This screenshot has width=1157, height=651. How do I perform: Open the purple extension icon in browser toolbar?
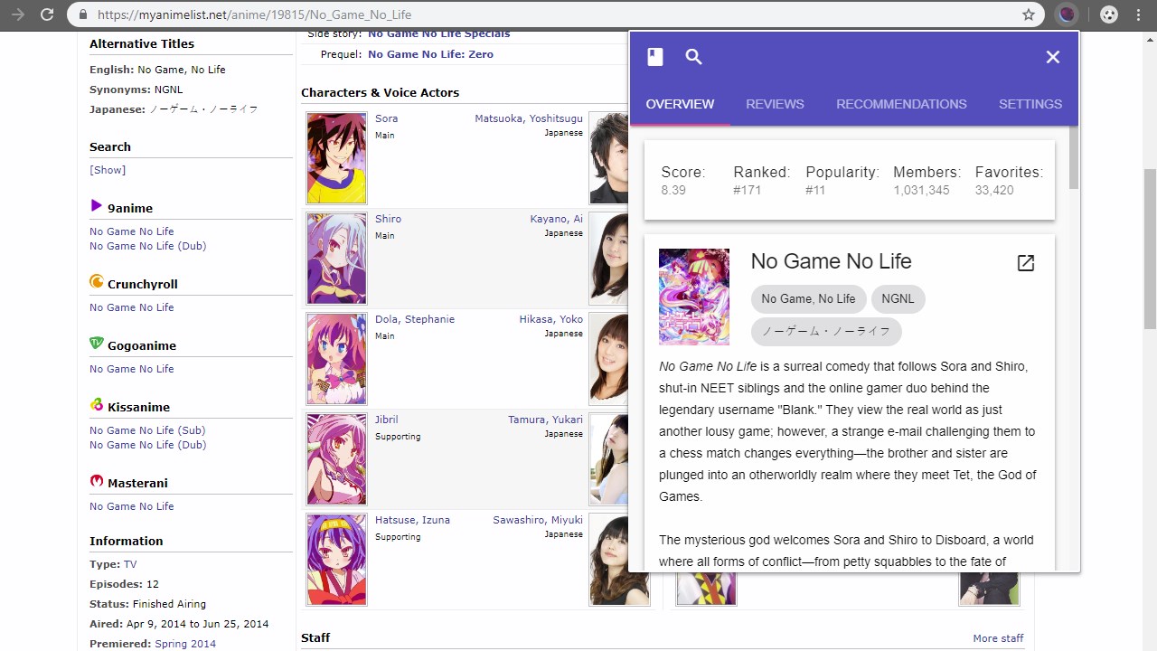click(x=1068, y=14)
